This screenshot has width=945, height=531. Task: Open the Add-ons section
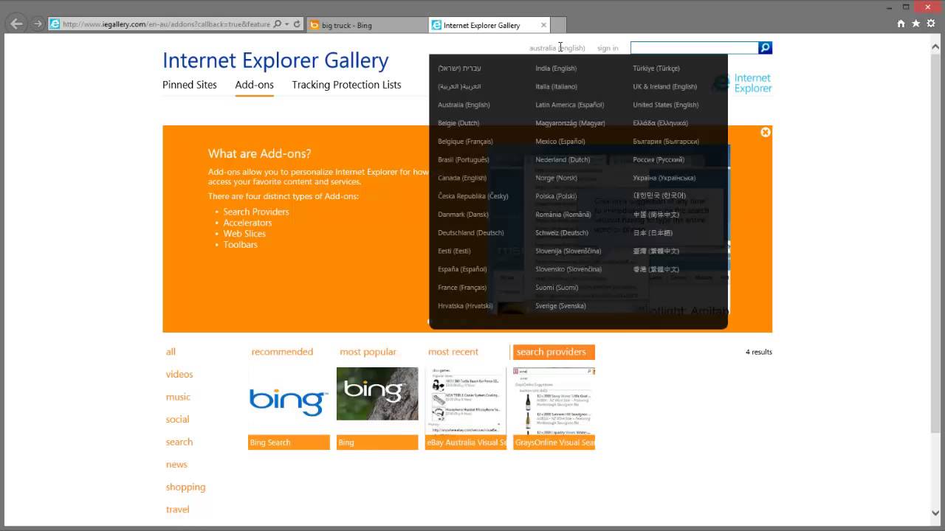(x=254, y=85)
